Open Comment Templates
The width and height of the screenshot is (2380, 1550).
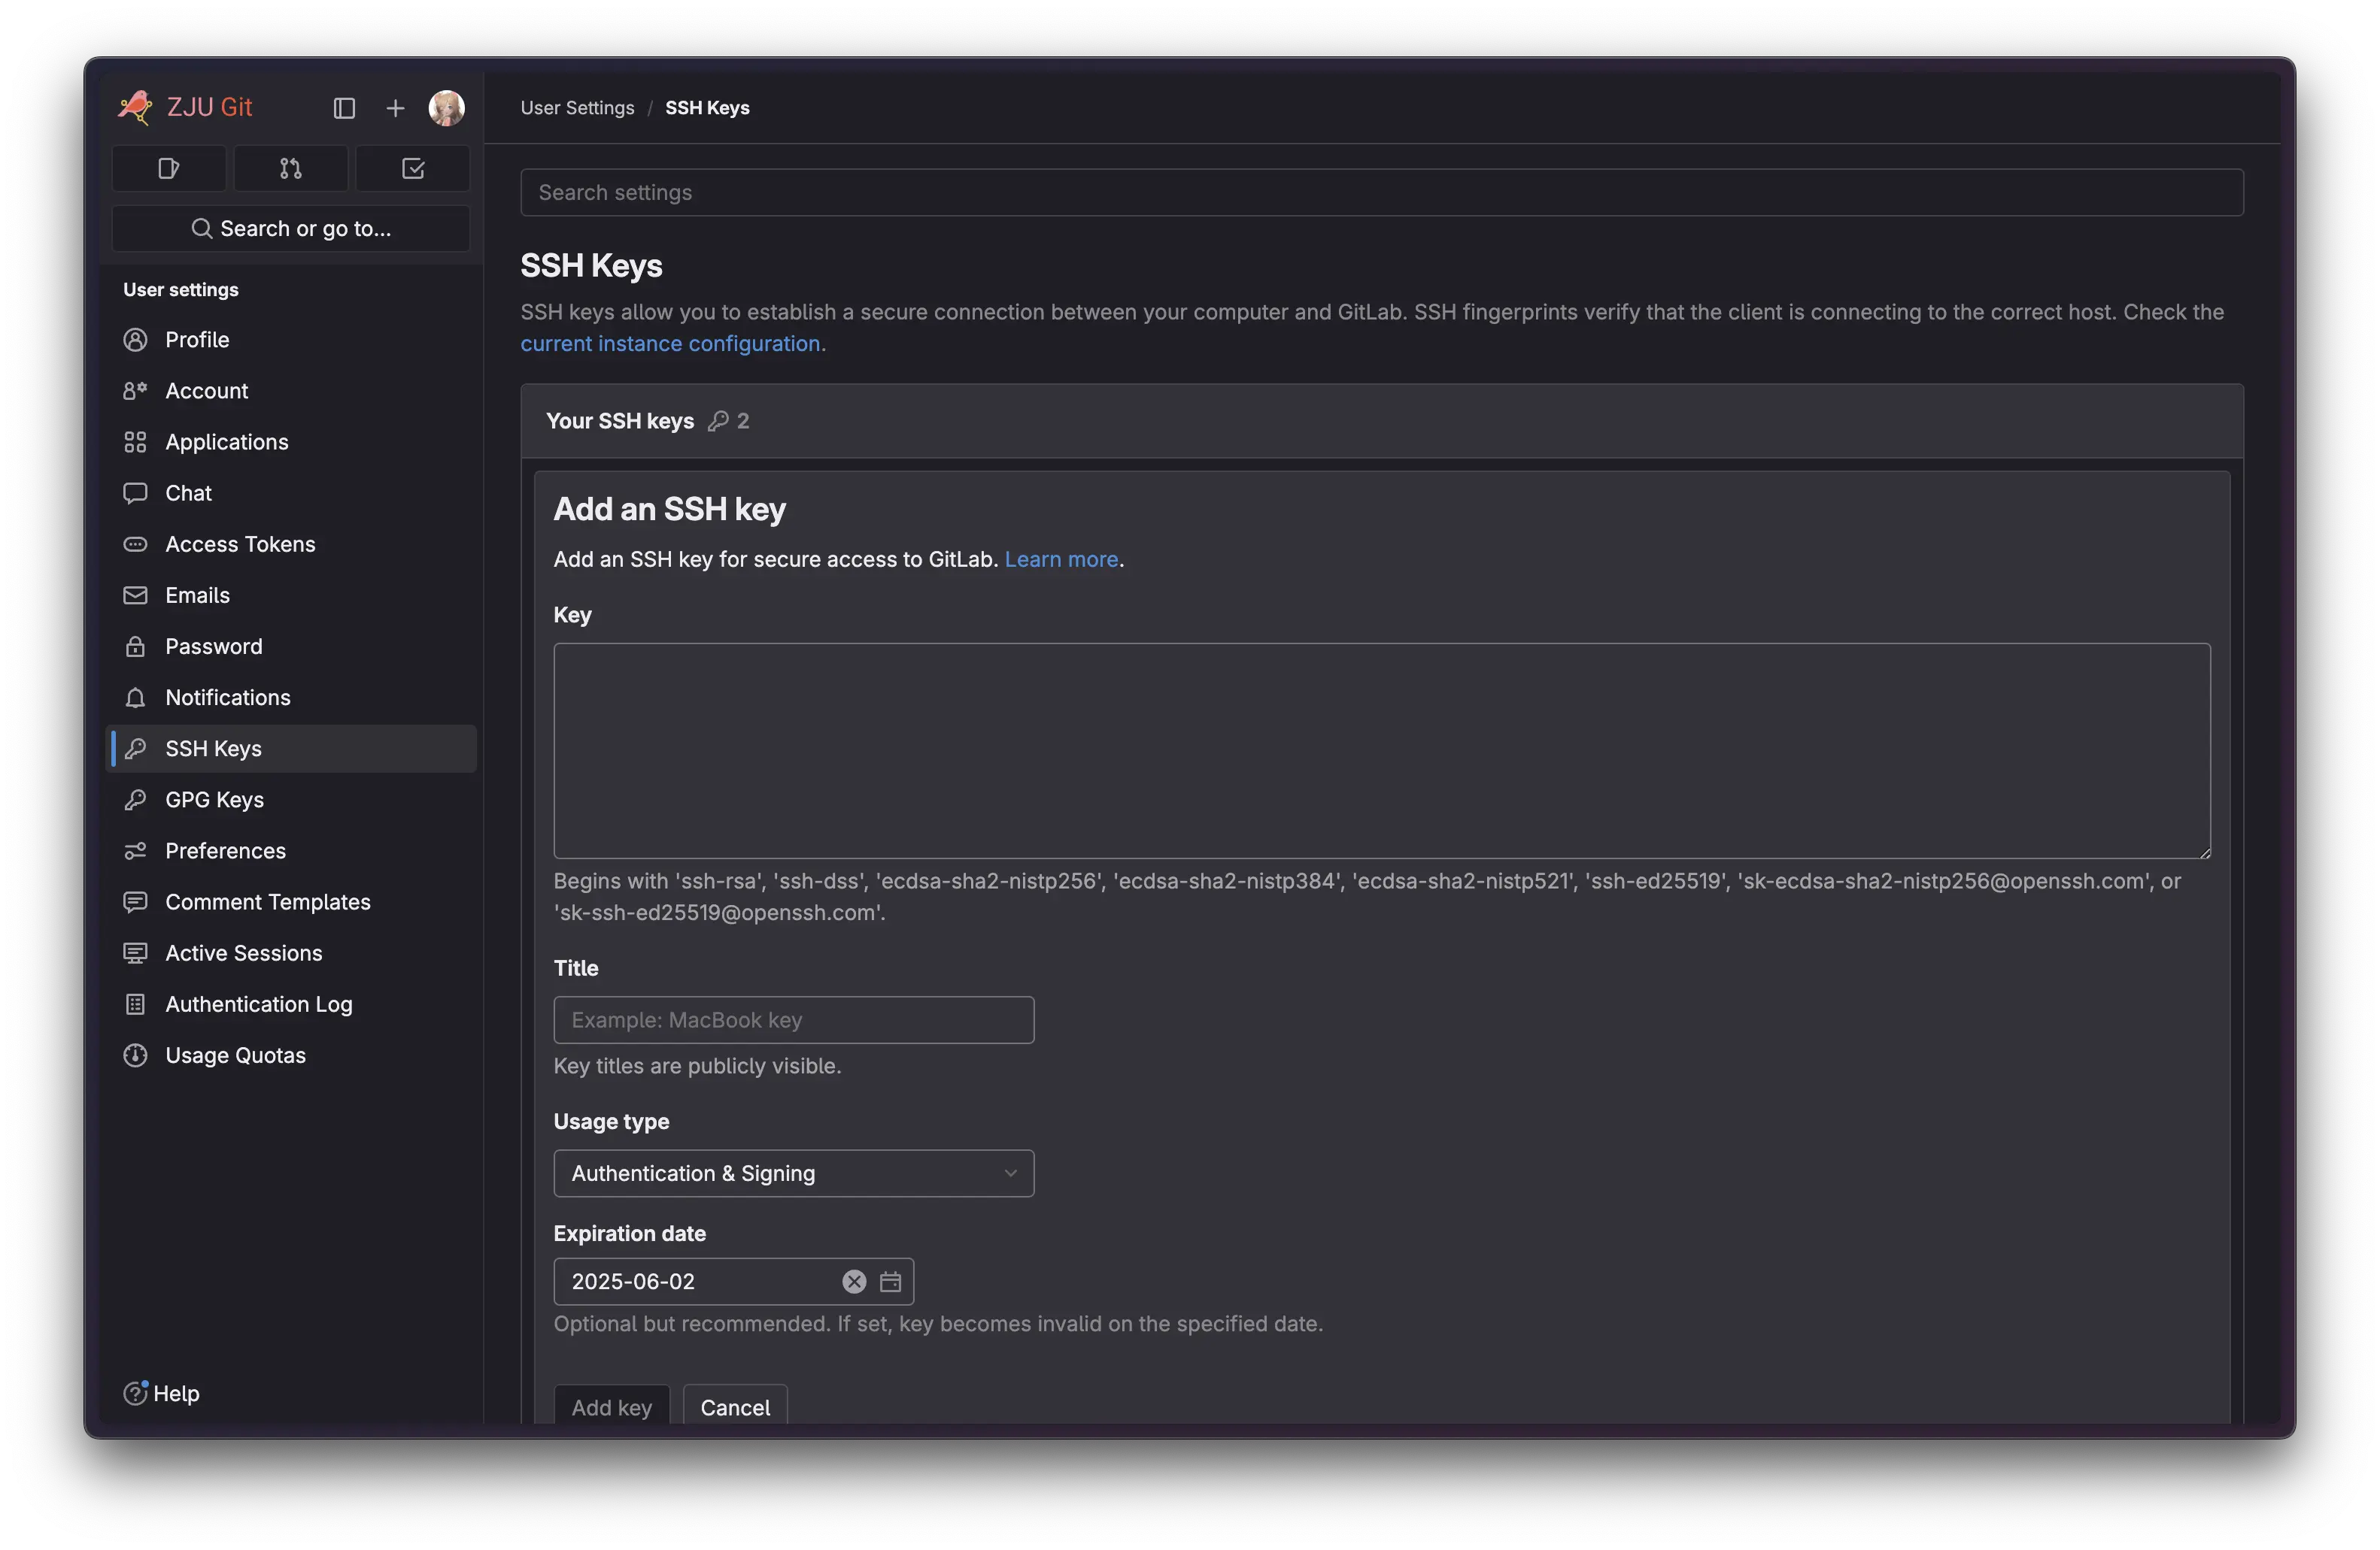(x=291, y=901)
